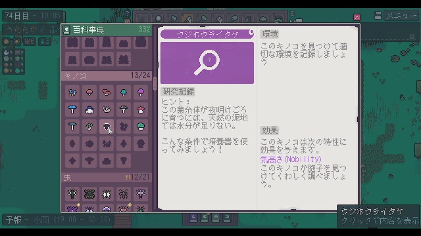421x236 pixels.
Task: Click the 百科事典 panel title
Action: tap(88, 30)
